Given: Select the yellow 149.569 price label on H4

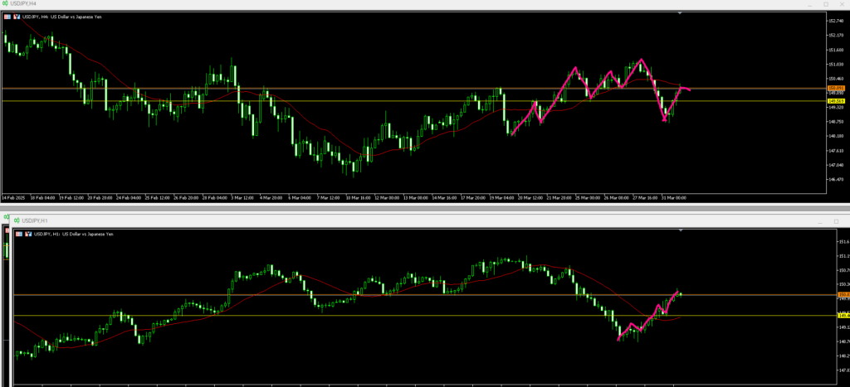Looking at the screenshot, I should coord(836,100).
